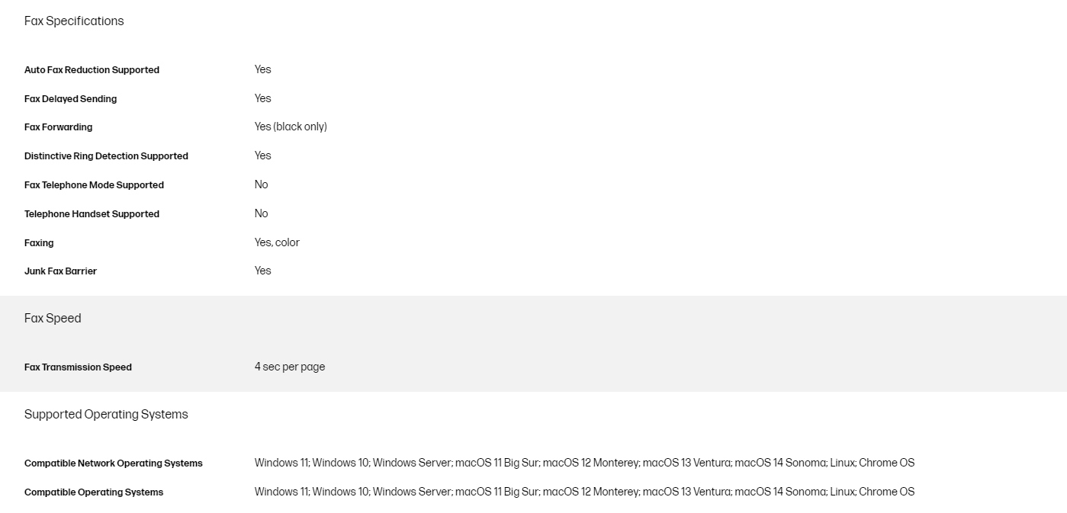Click the '4 sec per page' value
This screenshot has width=1067, height=513.
(x=290, y=367)
